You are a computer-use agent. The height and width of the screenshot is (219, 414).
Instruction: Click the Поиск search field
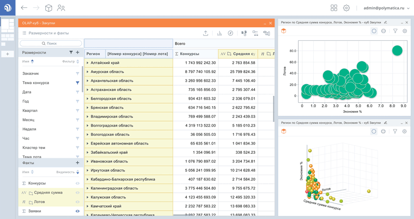pyautogui.click(x=51, y=43)
